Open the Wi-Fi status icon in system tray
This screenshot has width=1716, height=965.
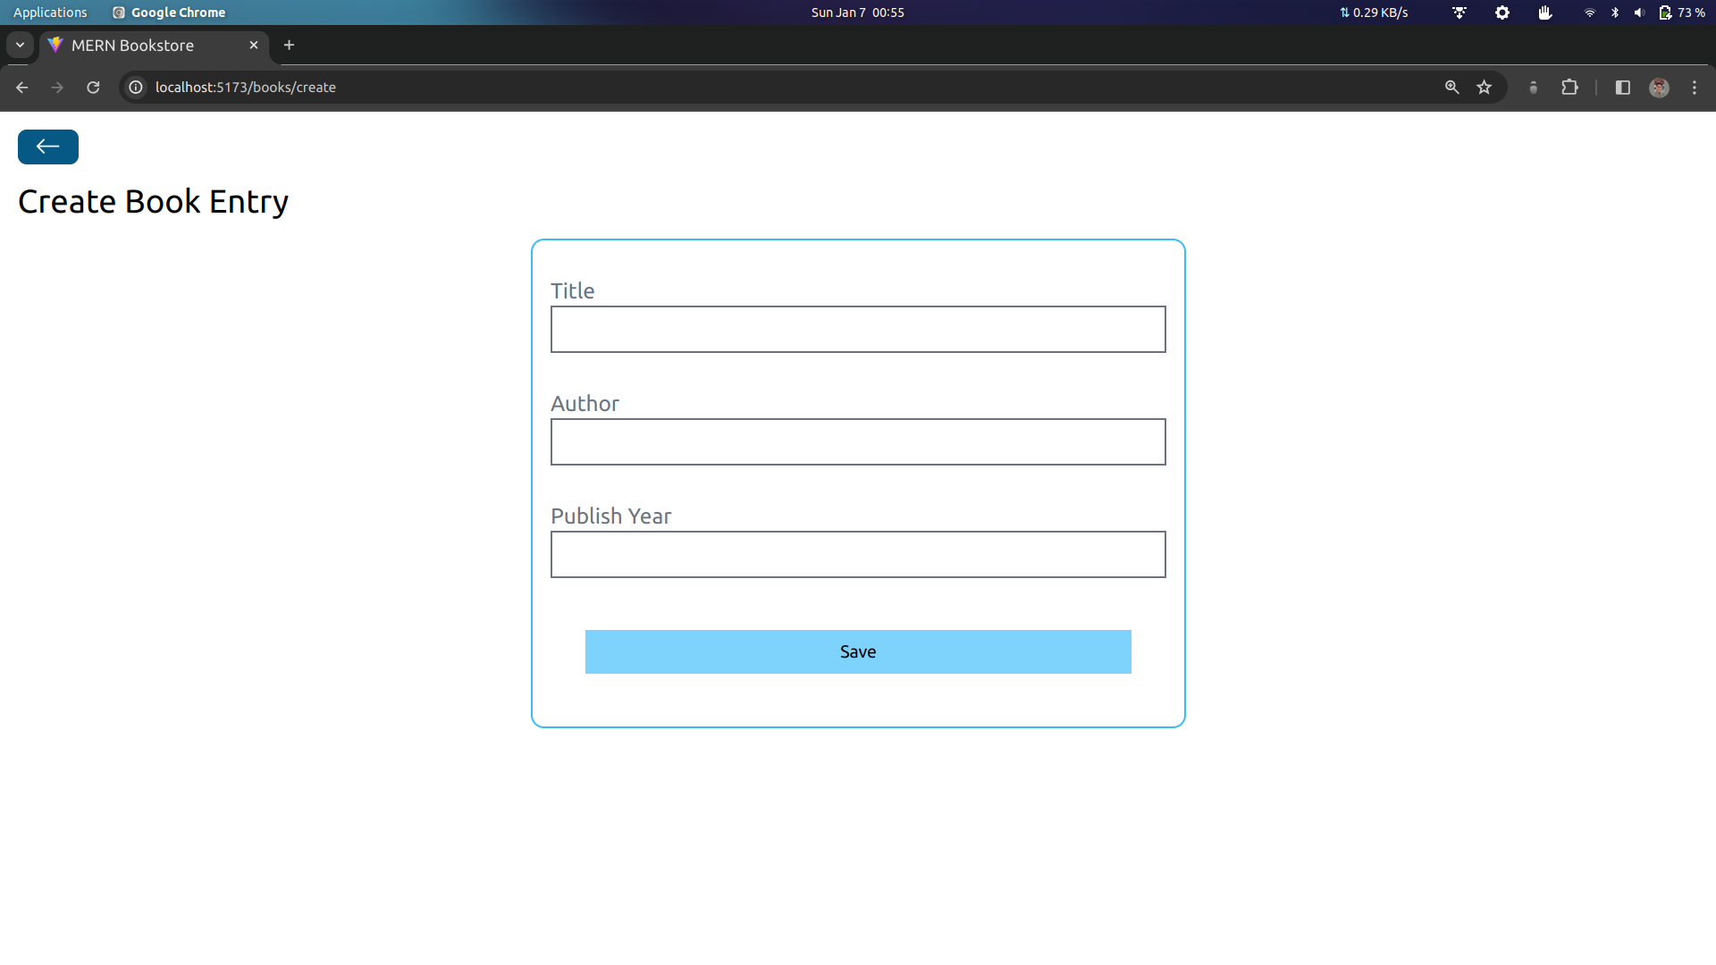coord(1589,13)
